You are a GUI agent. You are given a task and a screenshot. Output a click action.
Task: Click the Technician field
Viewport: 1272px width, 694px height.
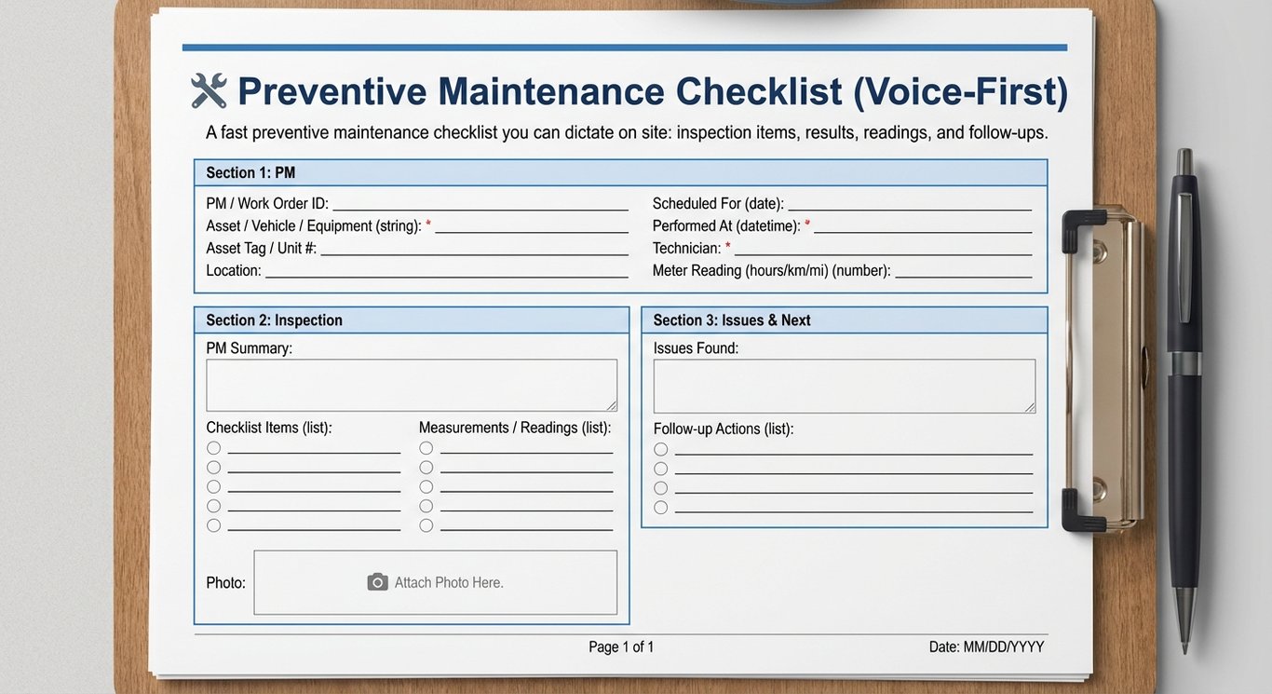(x=885, y=247)
